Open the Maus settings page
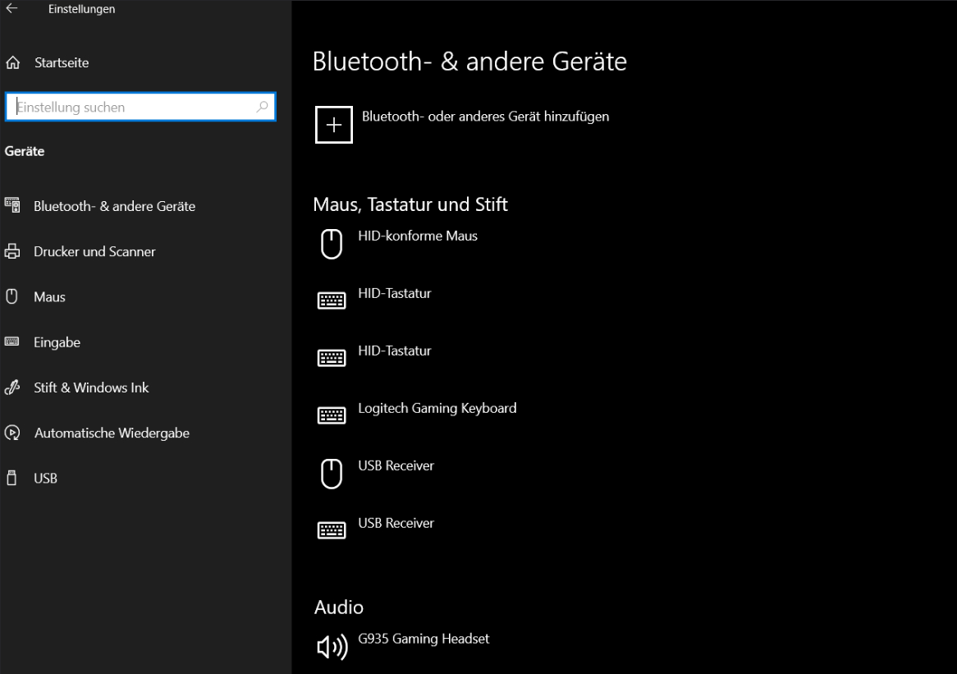The width and height of the screenshot is (957, 674). [49, 296]
